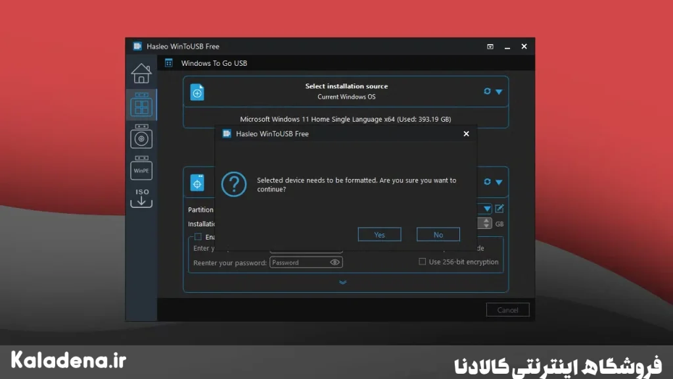Open the Windows Installation USB disc icon
Viewport: 673px width, 379px height.
click(x=141, y=137)
